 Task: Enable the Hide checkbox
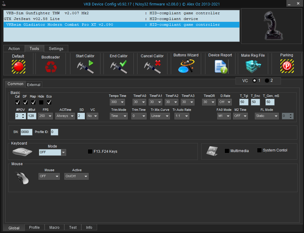pos(41,102)
